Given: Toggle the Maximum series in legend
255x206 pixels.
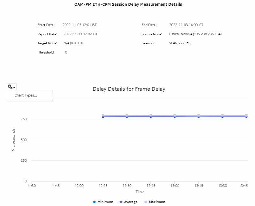Looking at the screenshot, I should tap(155, 202).
